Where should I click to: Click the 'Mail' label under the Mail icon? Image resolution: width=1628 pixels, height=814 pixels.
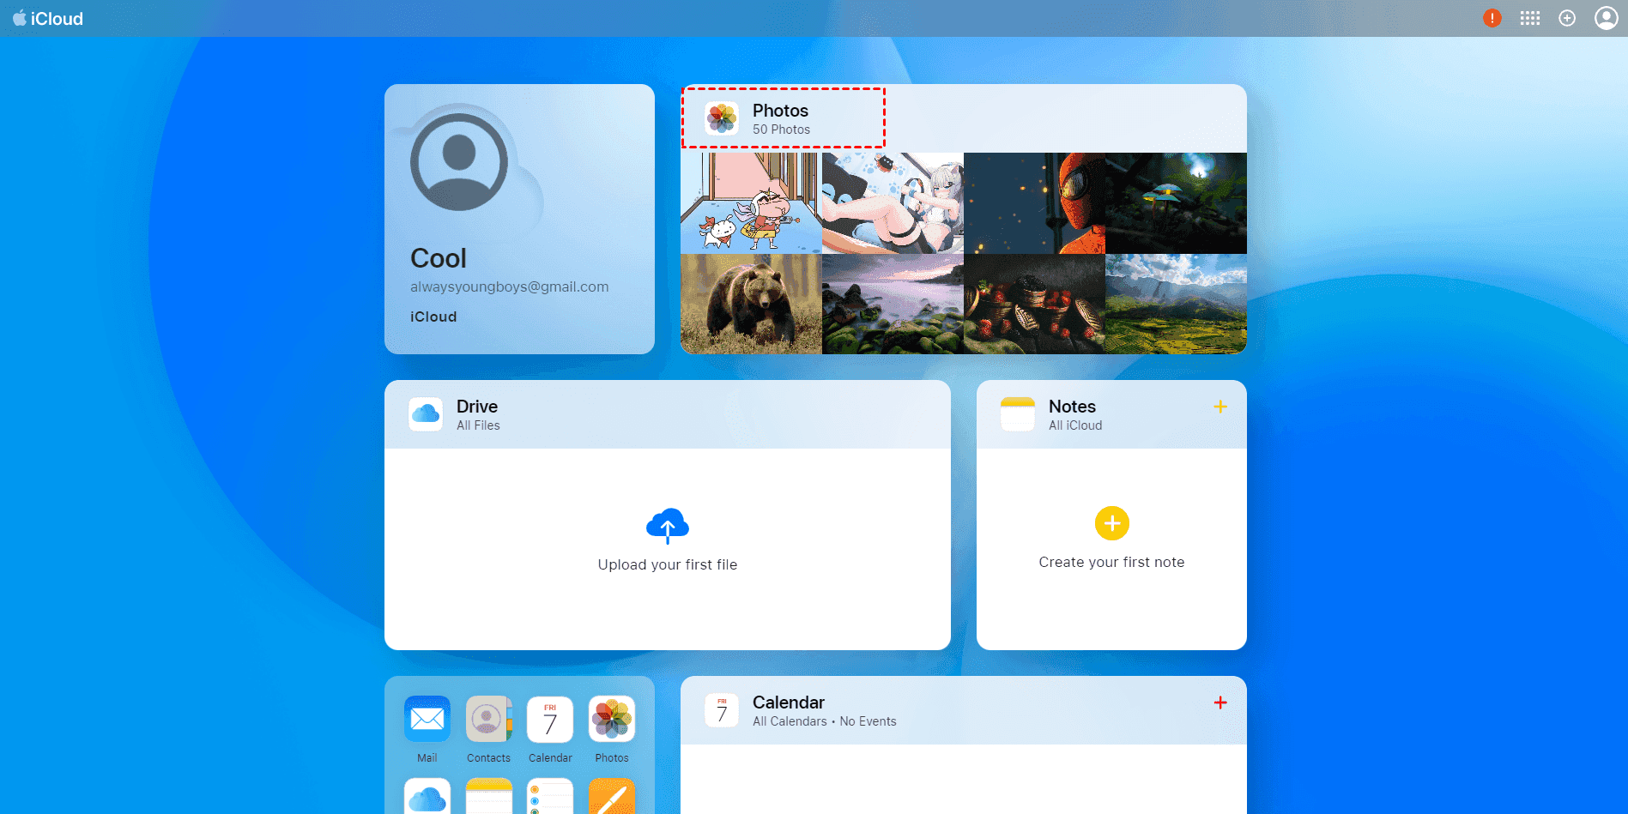(427, 758)
